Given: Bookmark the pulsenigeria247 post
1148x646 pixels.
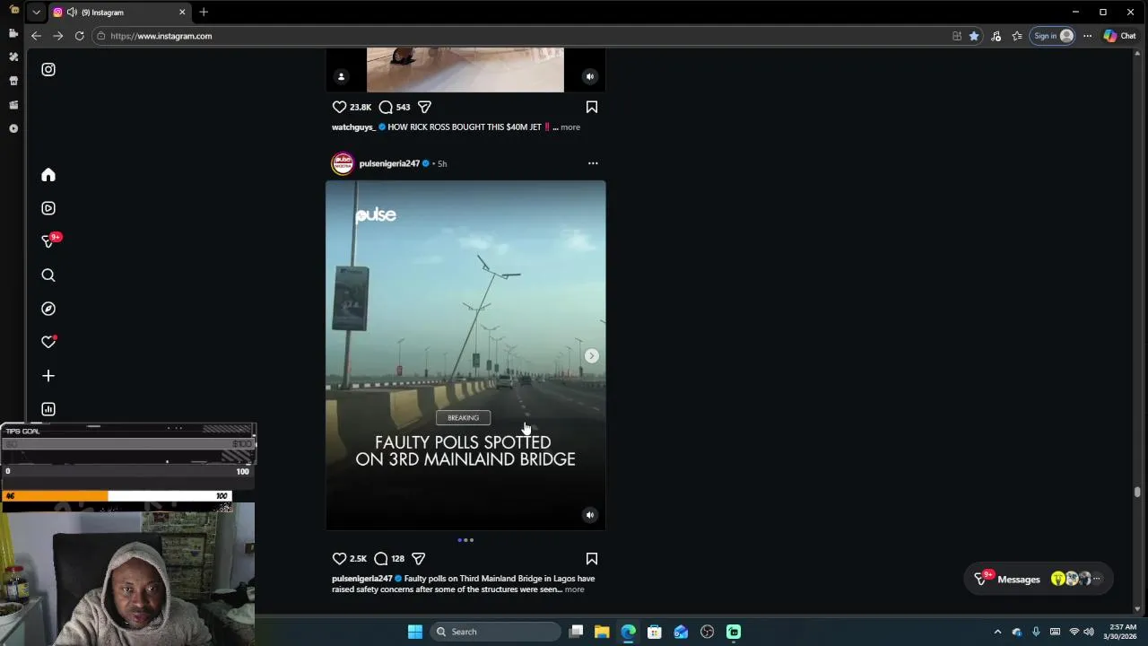Looking at the screenshot, I should coord(592,558).
